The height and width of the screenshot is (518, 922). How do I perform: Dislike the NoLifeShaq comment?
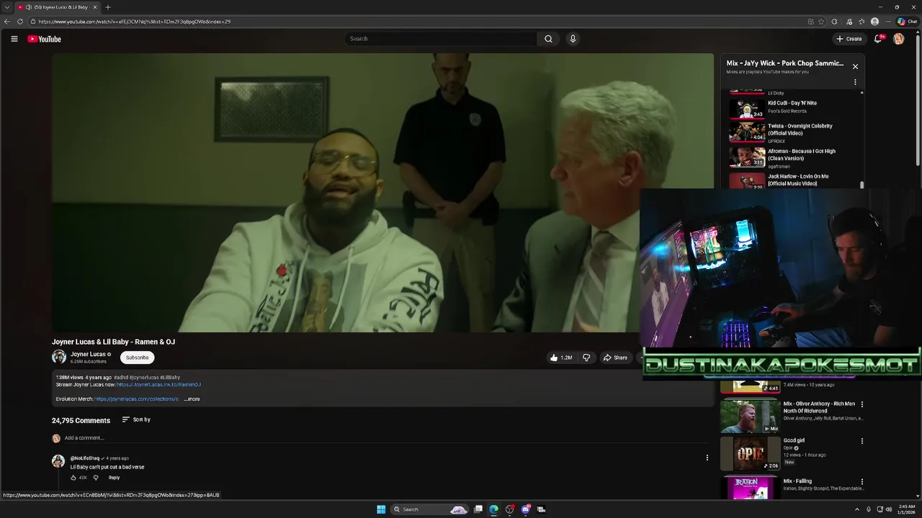tap(96, 478)
